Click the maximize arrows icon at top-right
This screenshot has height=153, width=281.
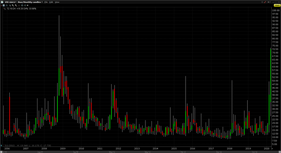click(276, 2)
